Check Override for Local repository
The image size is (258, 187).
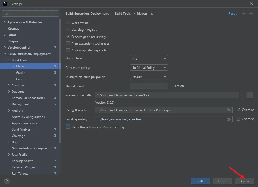238,119
